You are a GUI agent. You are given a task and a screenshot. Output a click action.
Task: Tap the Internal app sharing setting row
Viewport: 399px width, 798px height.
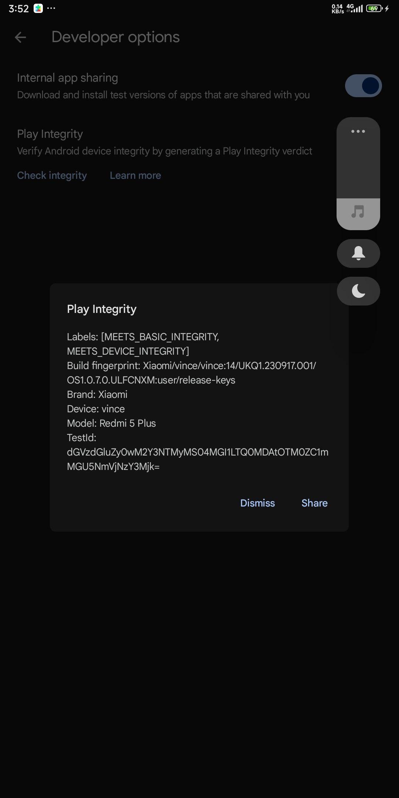[x=199, y=86]
